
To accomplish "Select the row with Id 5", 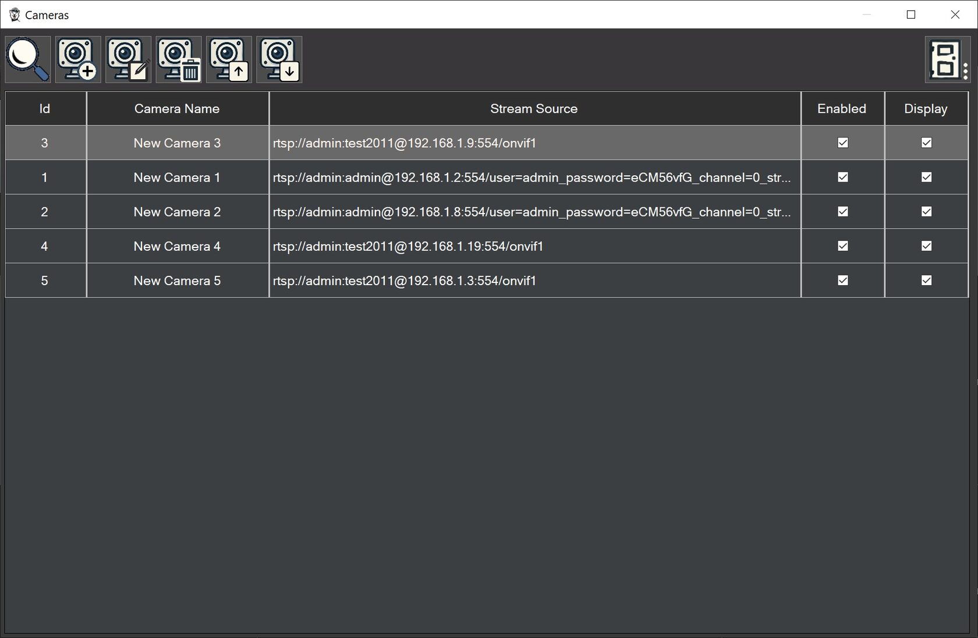I will coord(45,281).
